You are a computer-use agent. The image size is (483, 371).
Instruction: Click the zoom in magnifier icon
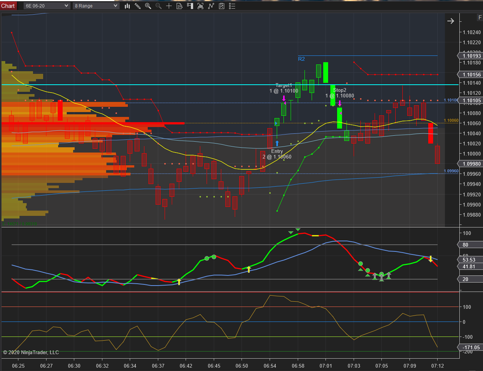click(x=148, y=6)
